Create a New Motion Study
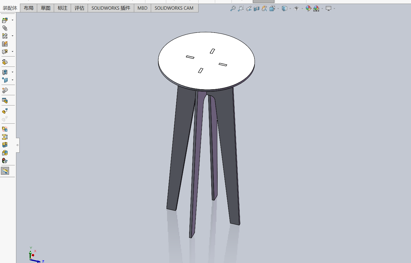Screen dimensions: 411x263 click(x=5, y=90)
